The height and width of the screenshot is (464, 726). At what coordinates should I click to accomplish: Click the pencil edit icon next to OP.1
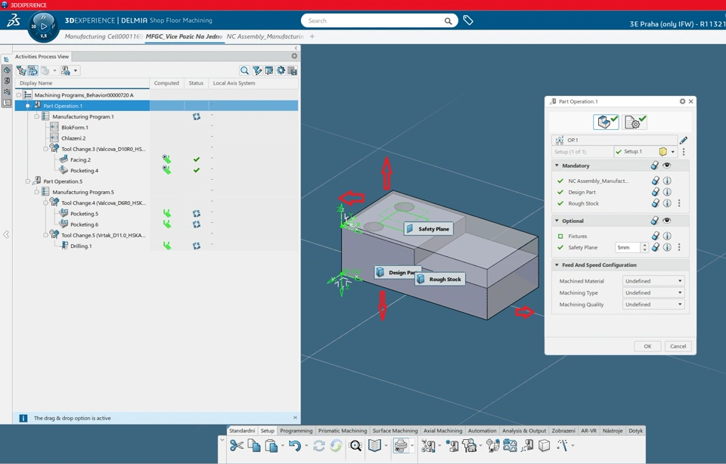684,140
